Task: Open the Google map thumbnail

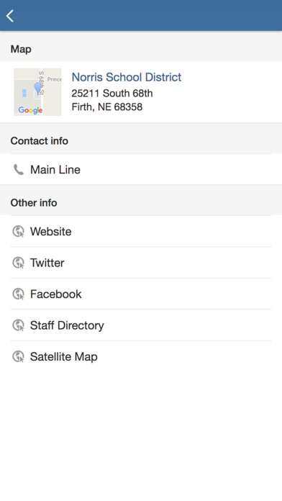Action: [37, 92]
